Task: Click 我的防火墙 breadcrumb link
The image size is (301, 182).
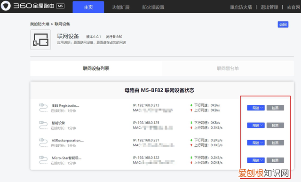Action: click(40, 24)
